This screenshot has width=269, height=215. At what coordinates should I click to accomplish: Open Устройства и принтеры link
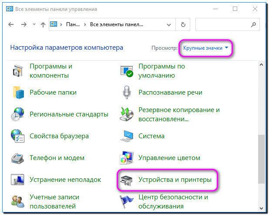pos(175,180)
